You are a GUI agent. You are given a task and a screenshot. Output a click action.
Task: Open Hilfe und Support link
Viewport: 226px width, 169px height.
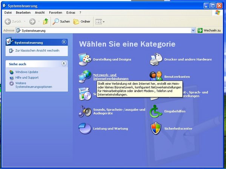pos(27,77)
